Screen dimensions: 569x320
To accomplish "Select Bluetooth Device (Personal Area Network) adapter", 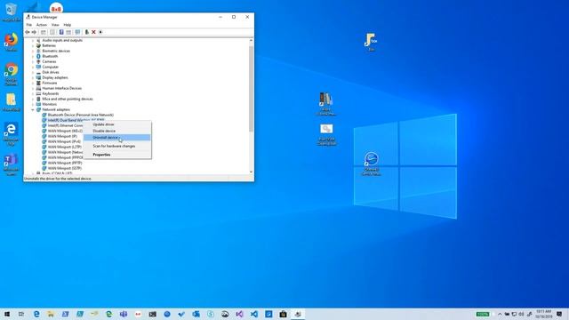I will (x=77, y=115).
